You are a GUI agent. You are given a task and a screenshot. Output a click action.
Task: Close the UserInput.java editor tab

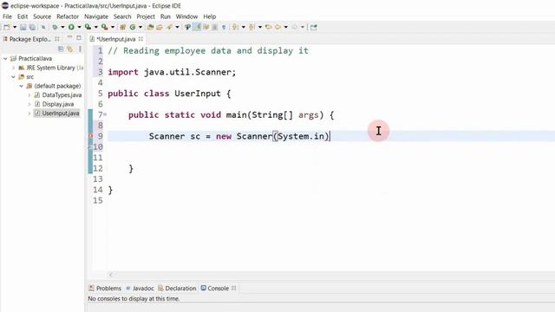pos(140,39)
